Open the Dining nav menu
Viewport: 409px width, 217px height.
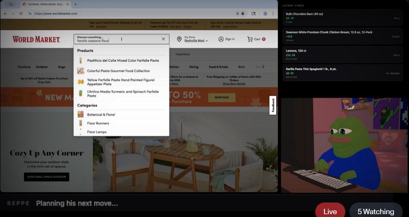194,67
